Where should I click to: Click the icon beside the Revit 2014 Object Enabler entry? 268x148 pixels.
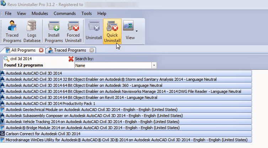point(2,97)
